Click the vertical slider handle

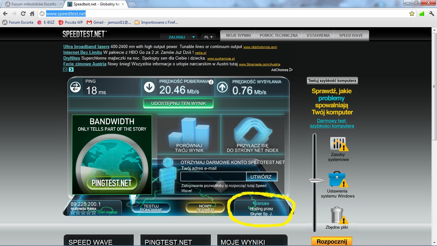pyautogui.click(x=316, y=181)
